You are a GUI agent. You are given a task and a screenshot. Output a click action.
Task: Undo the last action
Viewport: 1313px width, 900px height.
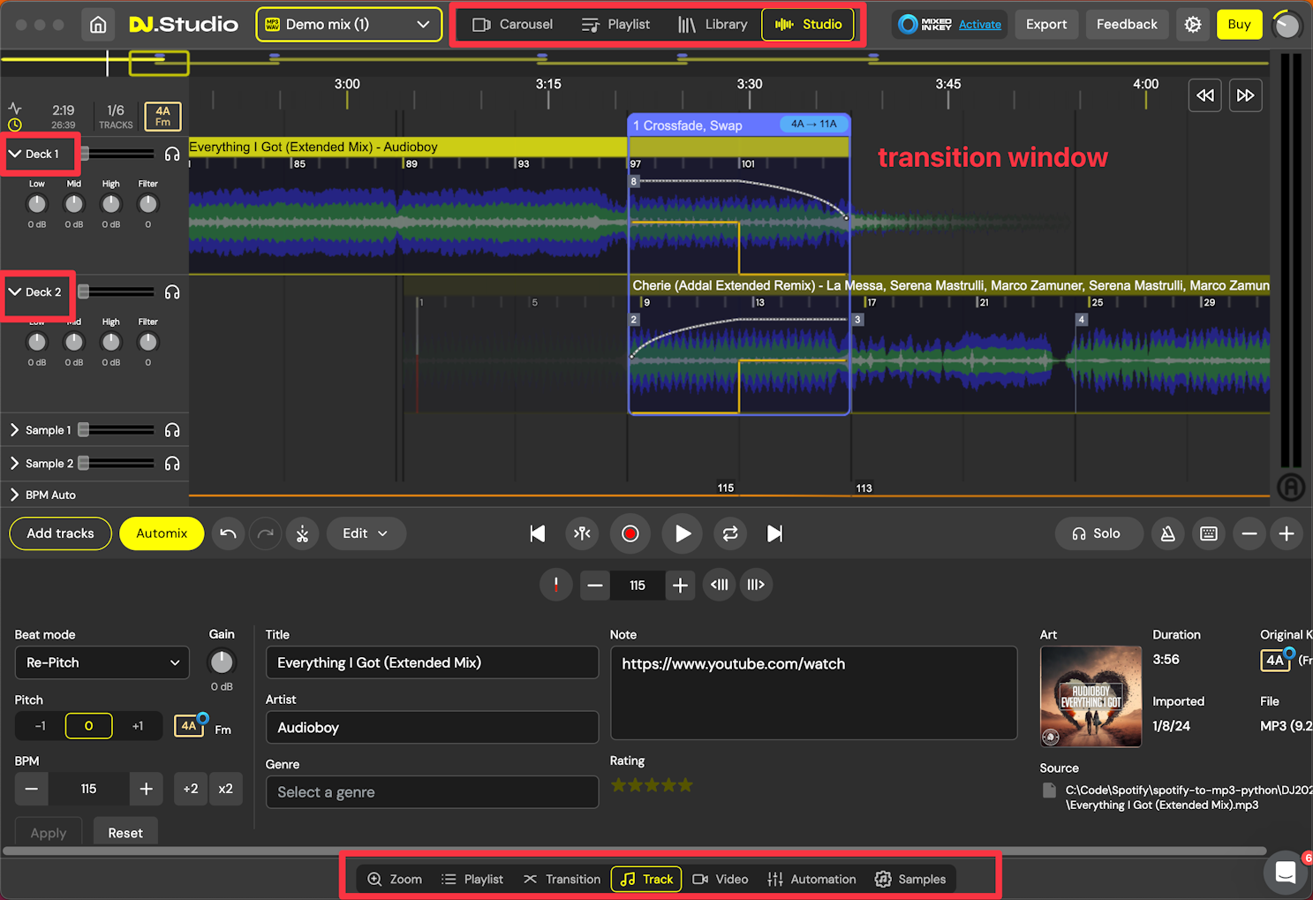228,533
